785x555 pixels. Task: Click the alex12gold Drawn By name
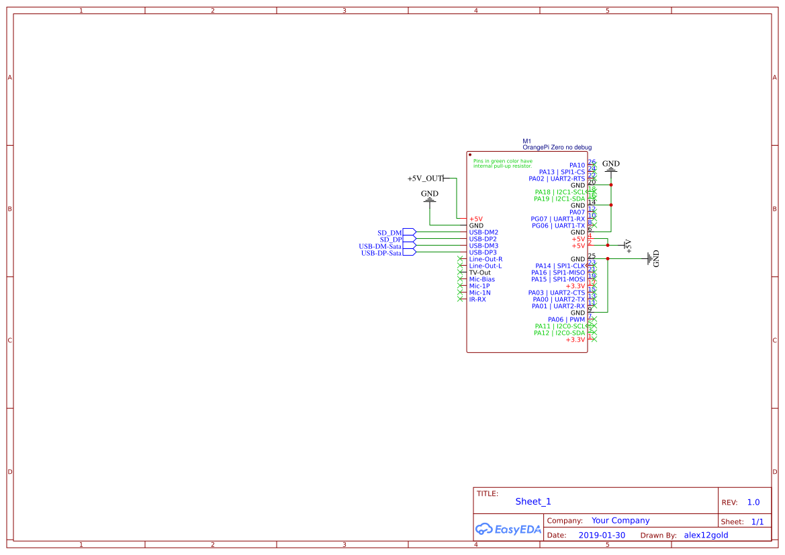coord(706,535)
